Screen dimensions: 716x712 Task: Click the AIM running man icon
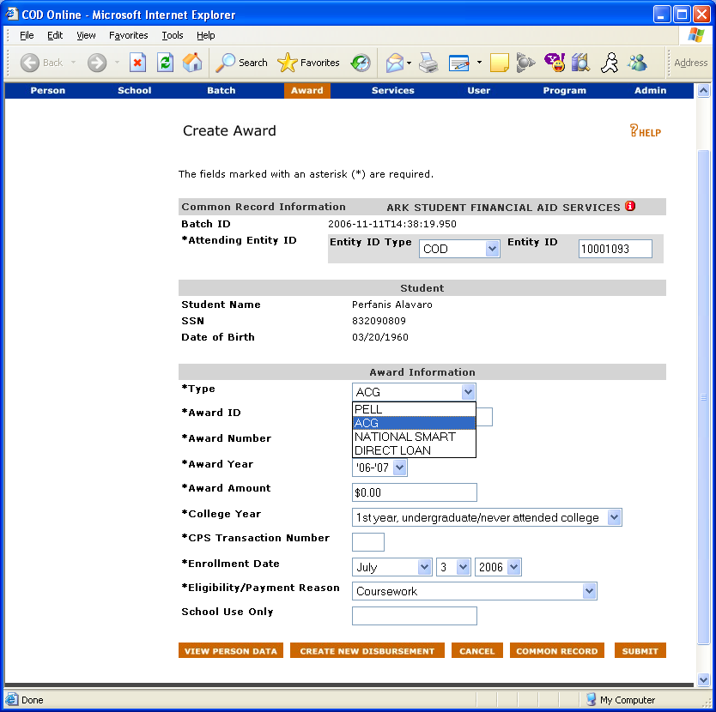click(610, 63)
